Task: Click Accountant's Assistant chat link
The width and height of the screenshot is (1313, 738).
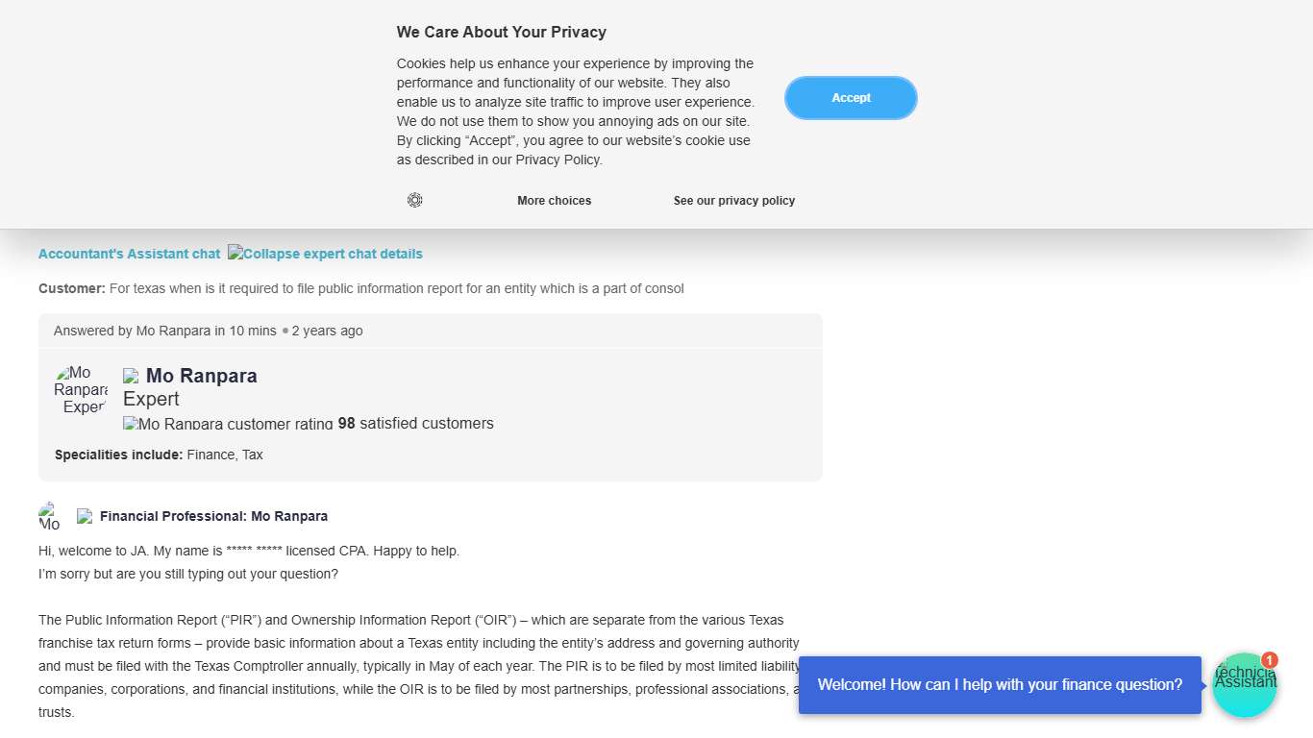Action: [x=129, y=254]
